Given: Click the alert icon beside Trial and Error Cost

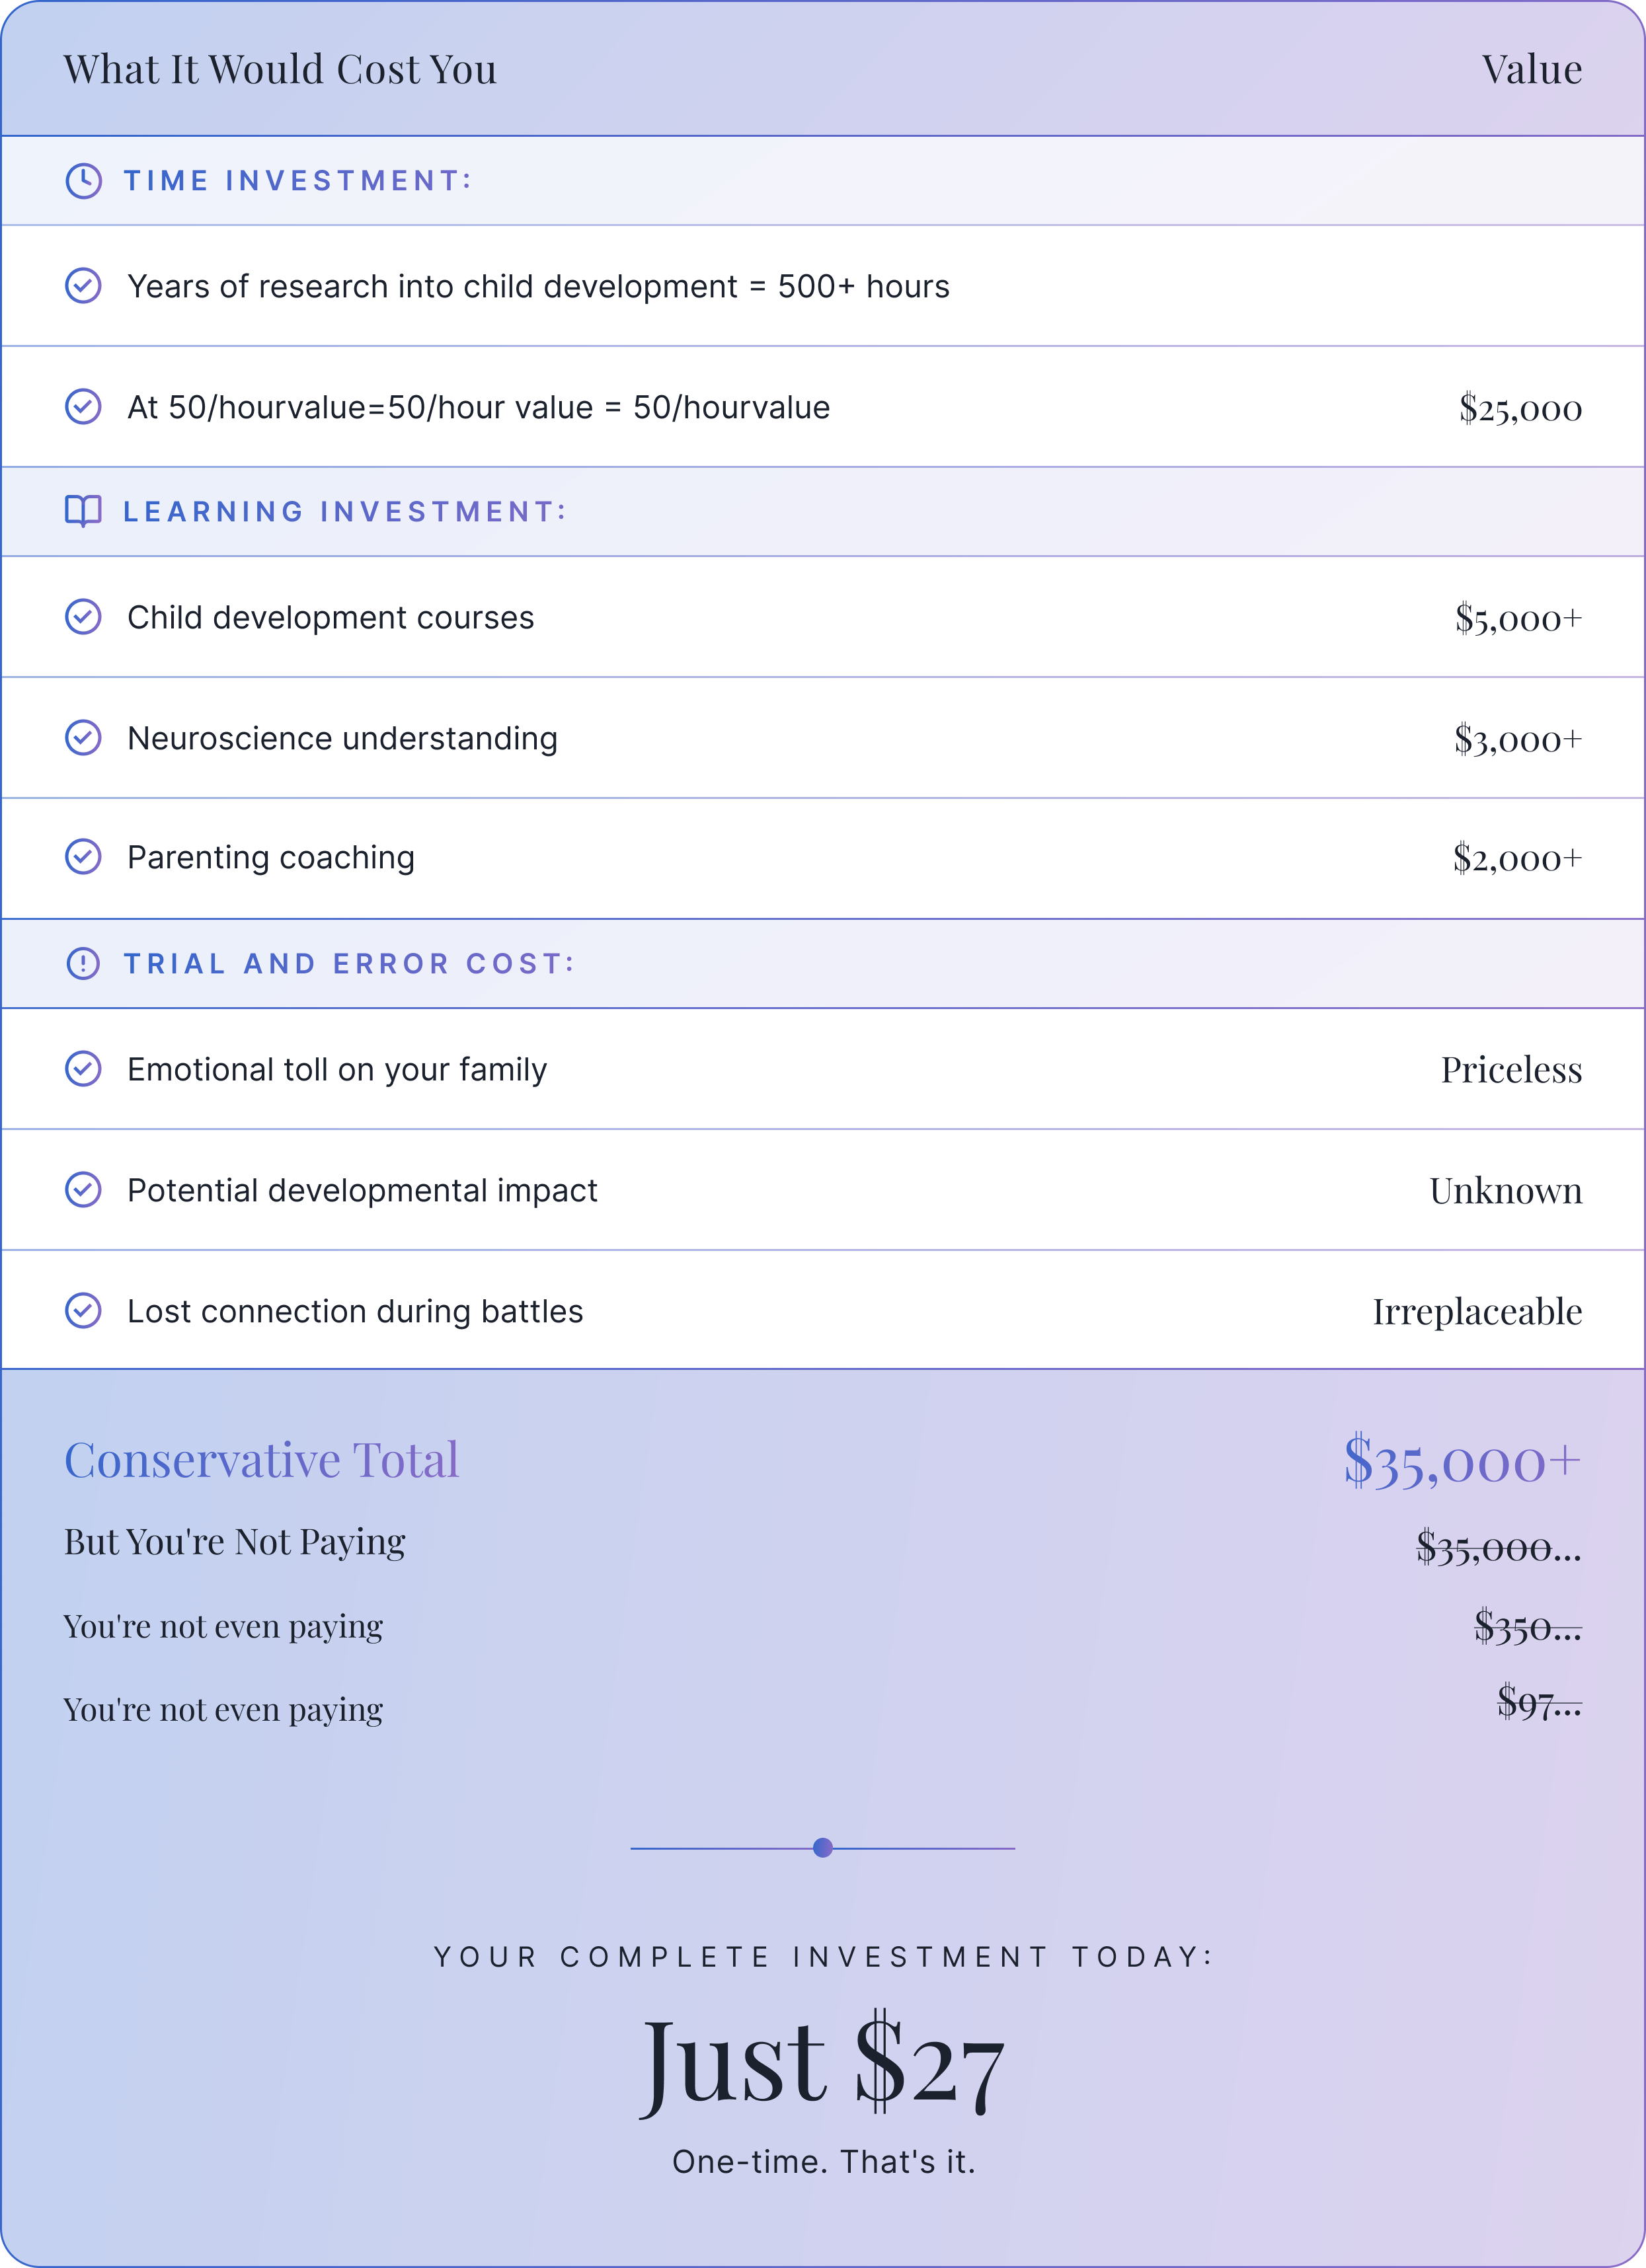Looking at the screenshot, I should 83,963.
